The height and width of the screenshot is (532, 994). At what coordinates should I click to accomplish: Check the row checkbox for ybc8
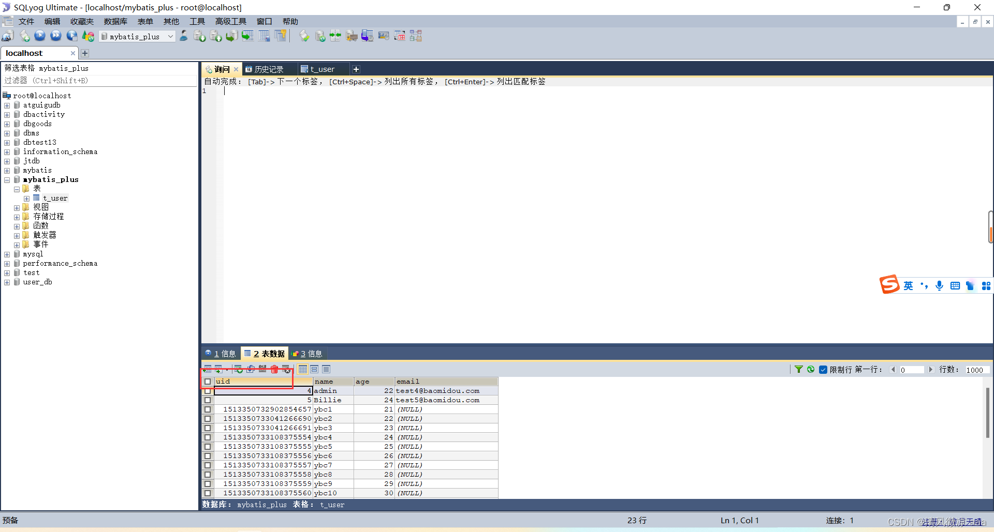click(x=208, y=475)
